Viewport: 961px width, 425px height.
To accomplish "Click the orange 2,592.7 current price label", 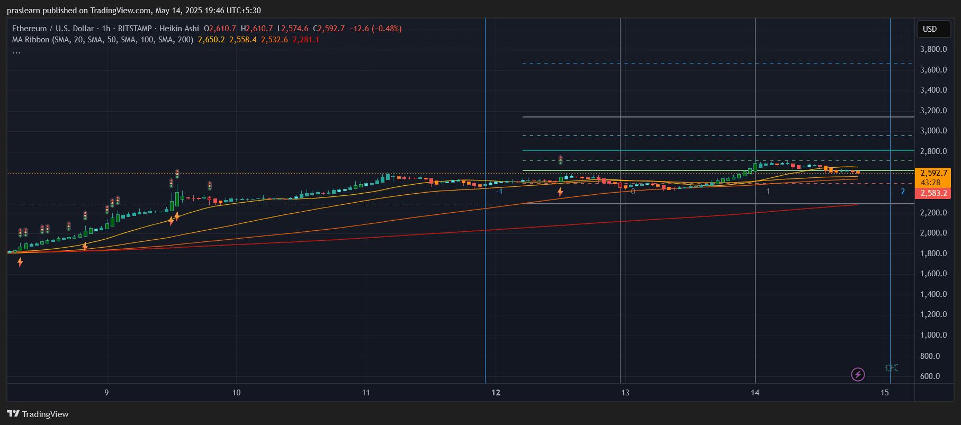I will (x=933, y=173).
